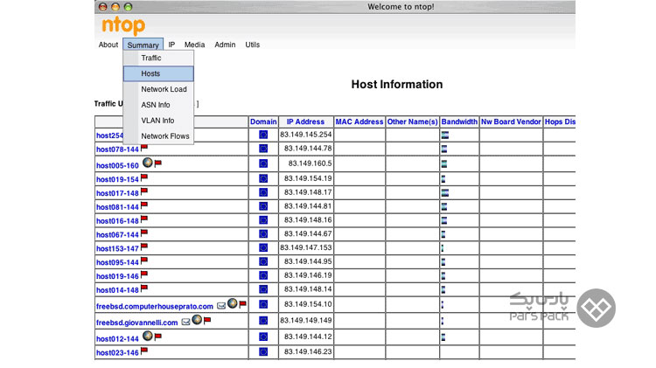Sort table by MAC Address column

click(359, 122)
